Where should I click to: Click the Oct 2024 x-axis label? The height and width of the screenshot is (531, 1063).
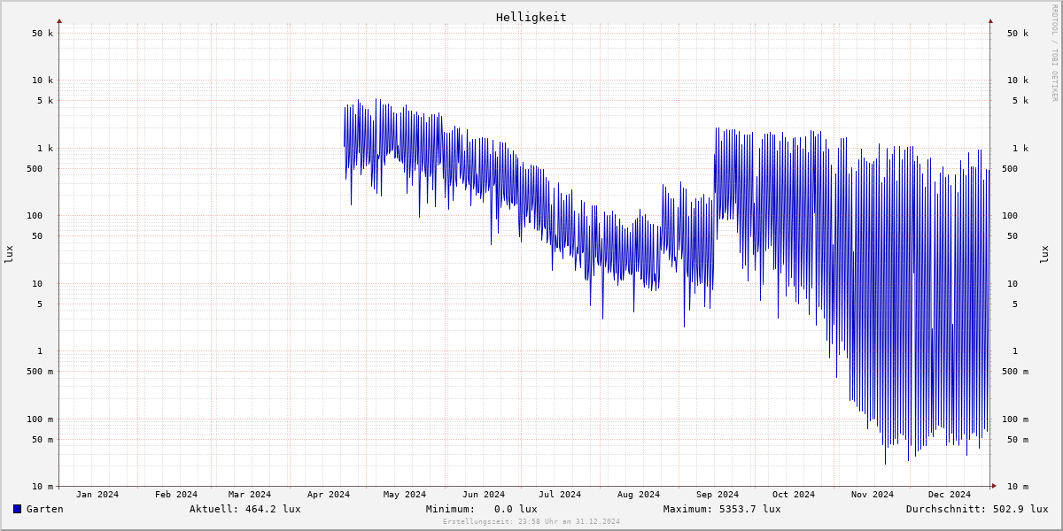coord(794,495)
